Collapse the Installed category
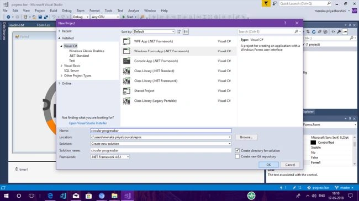359x201 pixels. point(59,38)
